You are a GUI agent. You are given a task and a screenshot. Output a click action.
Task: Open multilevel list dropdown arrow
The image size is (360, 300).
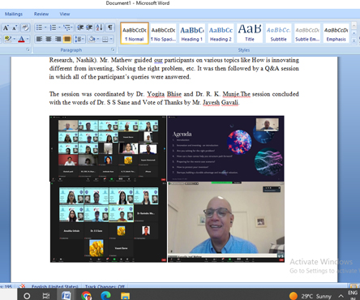click(72, 28)
